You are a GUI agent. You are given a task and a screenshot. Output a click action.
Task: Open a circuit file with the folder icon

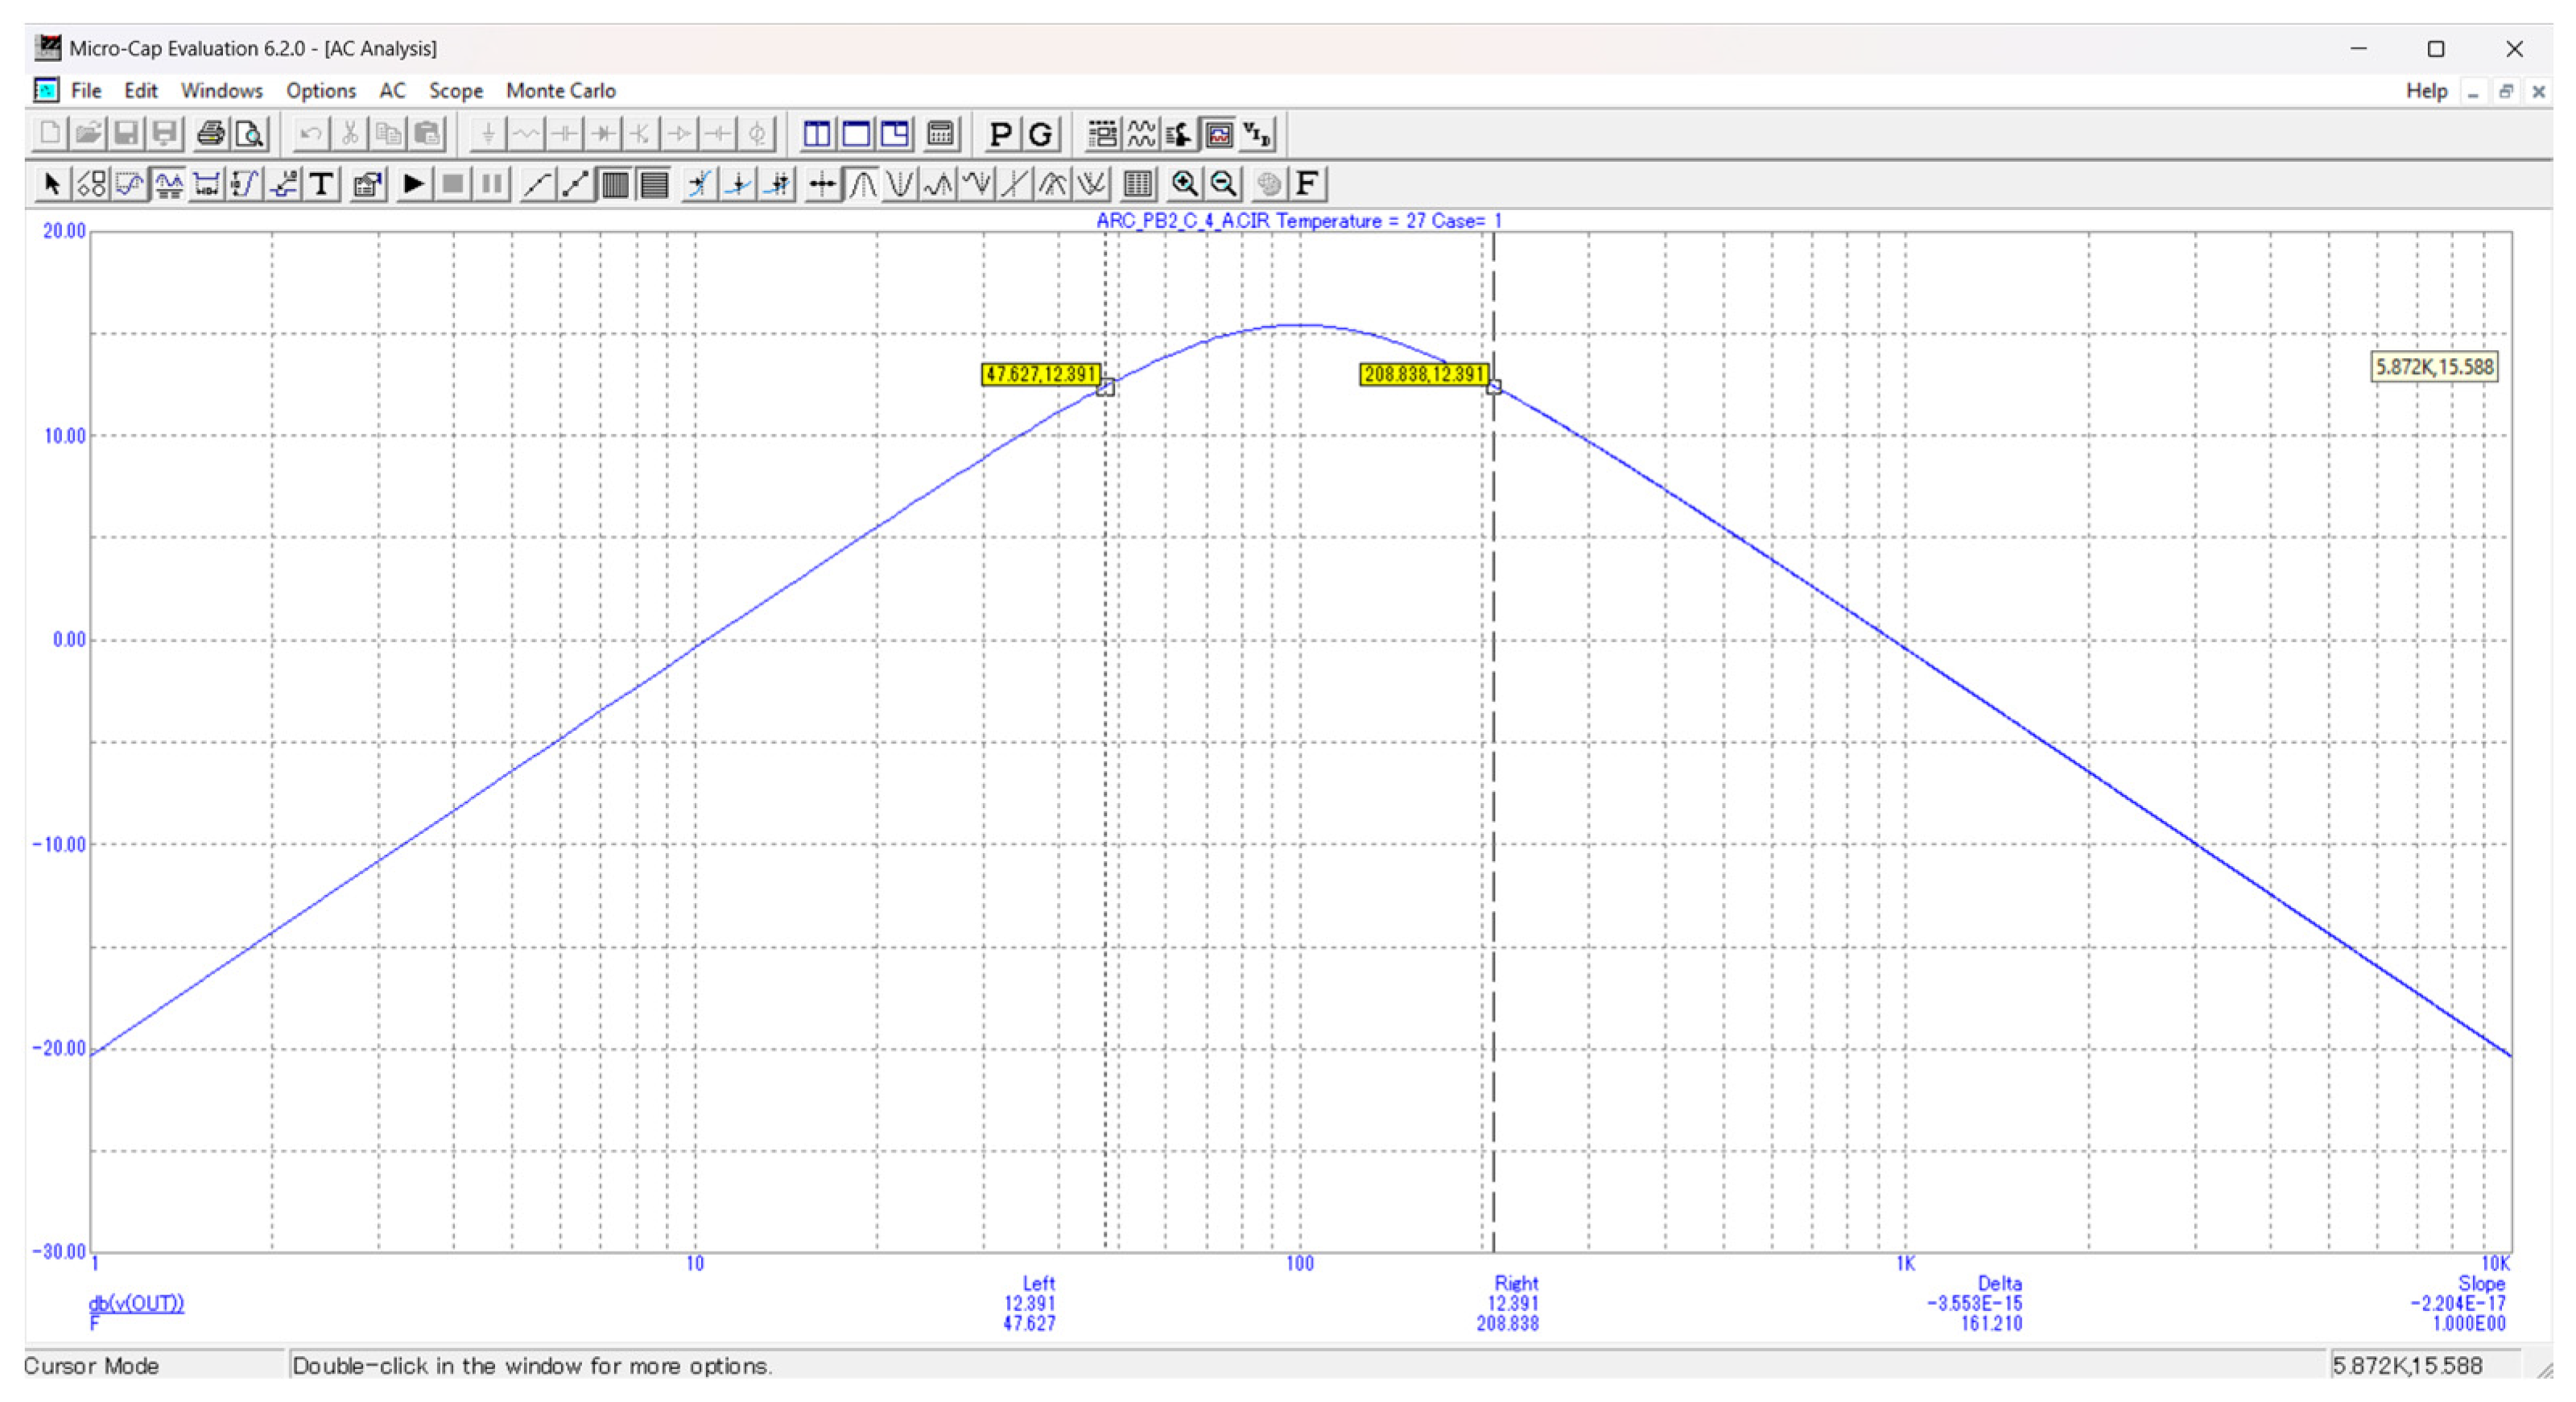[x=87, y=132]
